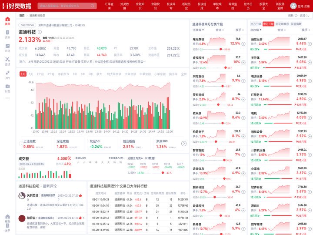Screen dimensions: 313x235
Task: Select the 1个月 chart range
Action: pos(40,74)
